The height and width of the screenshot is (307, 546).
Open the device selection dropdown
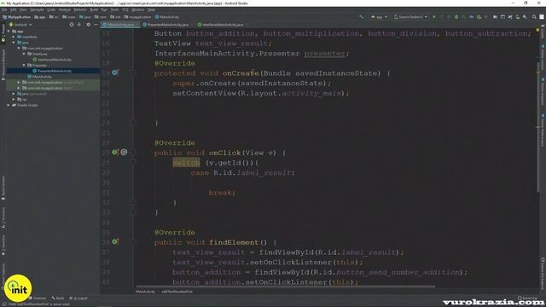click(410, 17)
